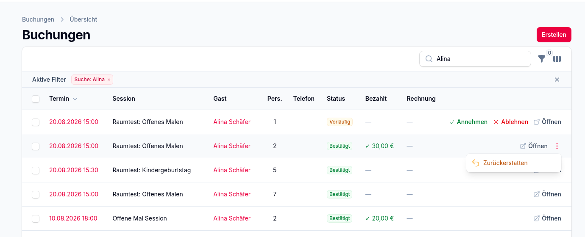The image size is (585, 237).
Task: Click the 'Raumtest: Kindergeburtstag' session cell
Action: click(152, 170)
